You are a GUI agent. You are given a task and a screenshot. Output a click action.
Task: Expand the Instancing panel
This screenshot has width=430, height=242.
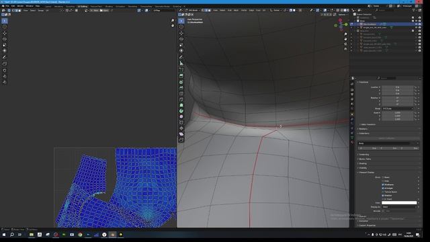point(363,155)
